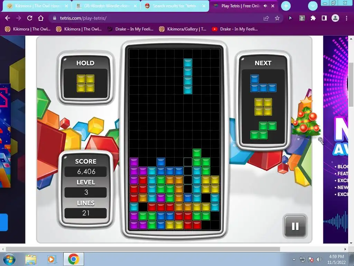Viewport: 354px width, 266px height.
Task: Click the level value 3
Action: click(86, 192)
